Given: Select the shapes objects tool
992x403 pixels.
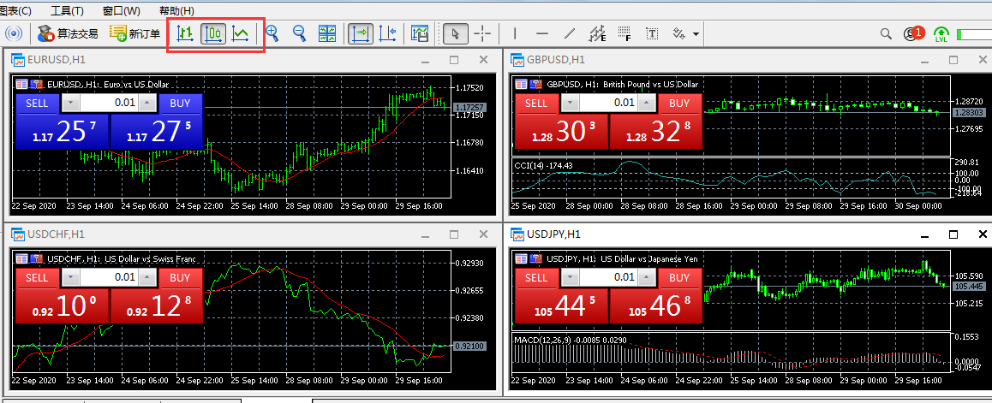Looking at the screenshot, I should pyautogui.click(x=680, y=33).
